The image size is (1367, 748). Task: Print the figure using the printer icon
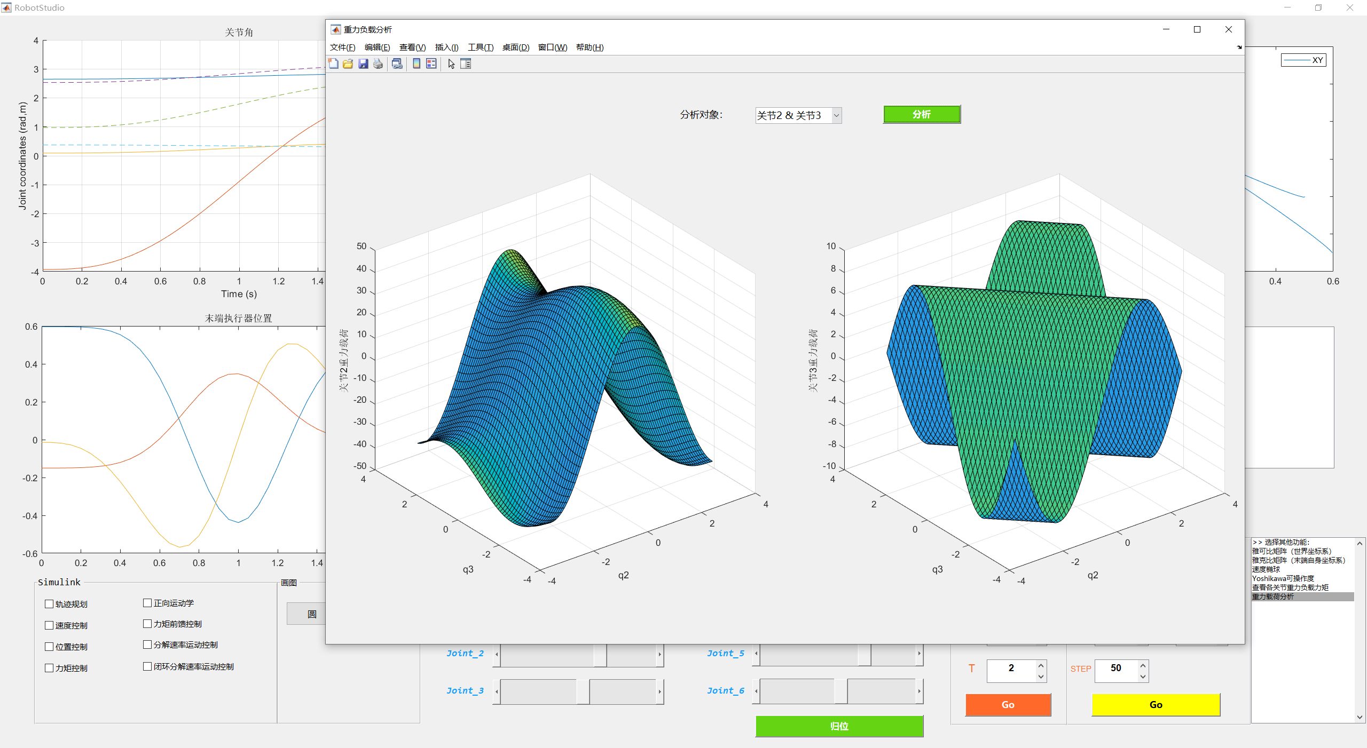(378, 63)
